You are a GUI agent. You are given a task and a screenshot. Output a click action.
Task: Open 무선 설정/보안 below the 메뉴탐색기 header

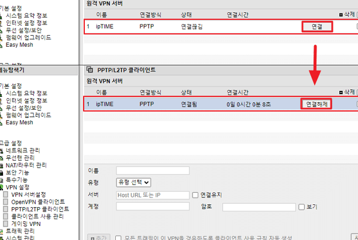24,108
